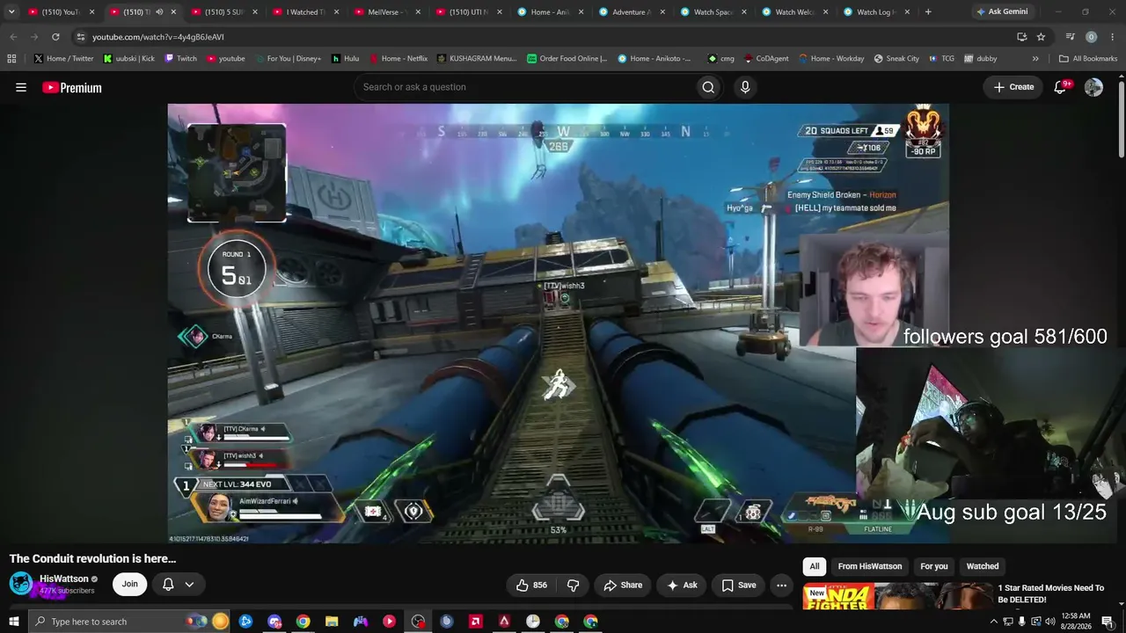1126x633 pixels.
Task: Open the YouTube guide hamburger menu
Action: click(x=21, y=87)
